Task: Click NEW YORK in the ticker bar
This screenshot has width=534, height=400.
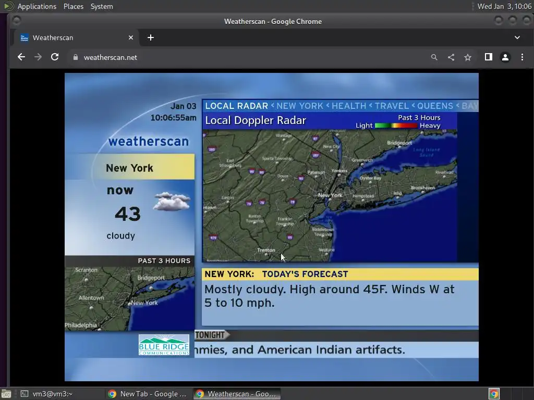Action: (x=300, y=106)
